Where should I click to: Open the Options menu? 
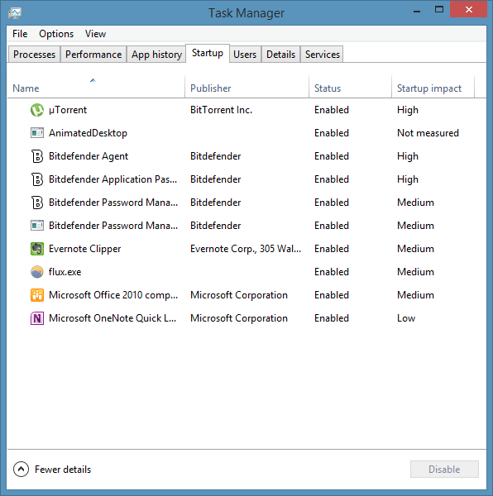click(56, 34)
